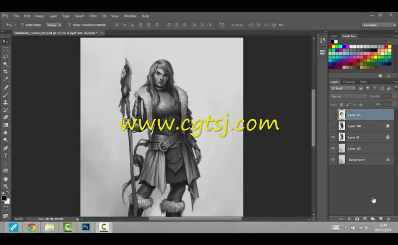Open the Window menu
The width and height of the screenshot is (398, 245).
point(130,16)
